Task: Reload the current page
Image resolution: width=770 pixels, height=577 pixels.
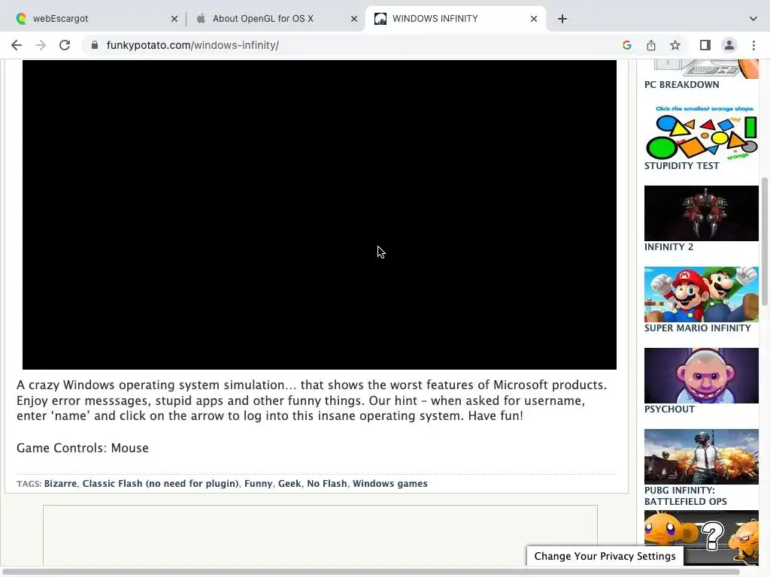Action: tap(65, 45)
